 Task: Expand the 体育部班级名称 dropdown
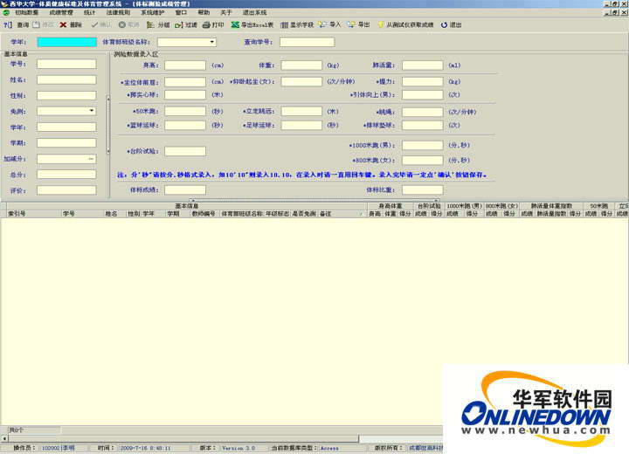pos(211,42)
